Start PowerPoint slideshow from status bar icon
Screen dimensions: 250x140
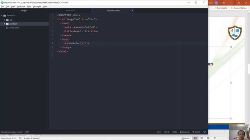click(215, 138)
